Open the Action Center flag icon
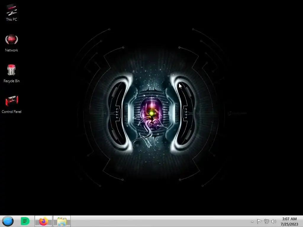Image resolution: width=303 pixels, height=227 pixels. coord(259,221)
